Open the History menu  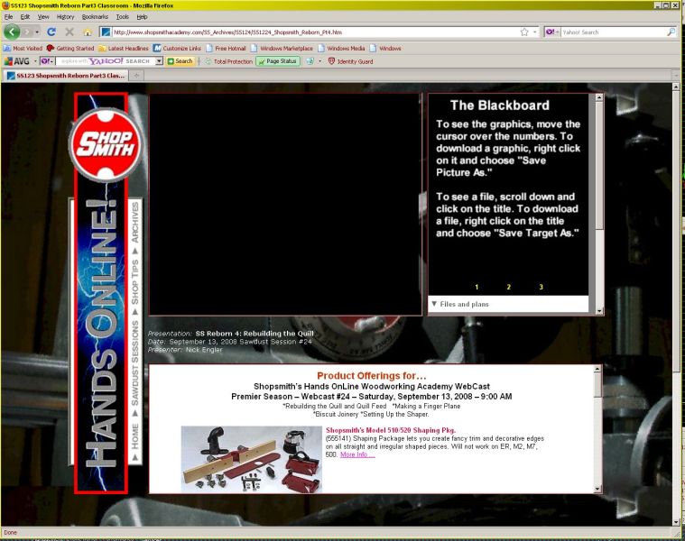66,17
